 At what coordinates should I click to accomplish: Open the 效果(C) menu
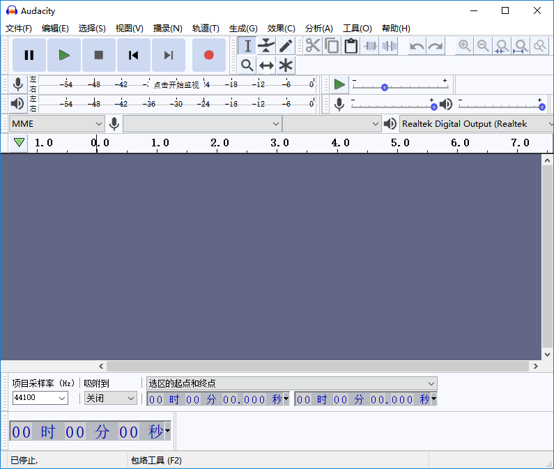click(282, 29)
